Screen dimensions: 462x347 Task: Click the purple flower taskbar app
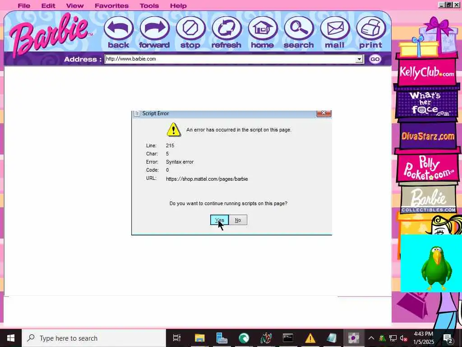point(353,338)
